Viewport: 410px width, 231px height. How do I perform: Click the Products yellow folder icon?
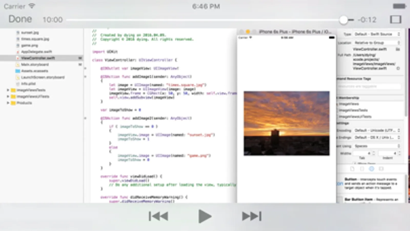pyautogui.click(x=13, y=103)
